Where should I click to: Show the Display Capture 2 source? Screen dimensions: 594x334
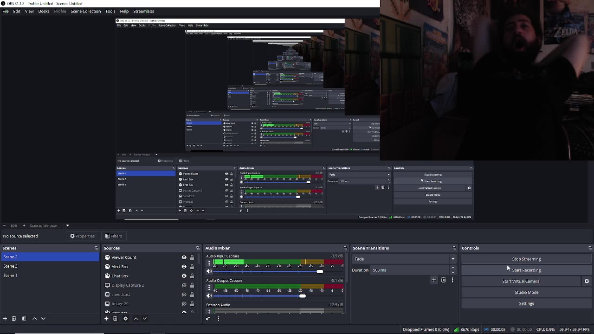click(x=184, y=285)
